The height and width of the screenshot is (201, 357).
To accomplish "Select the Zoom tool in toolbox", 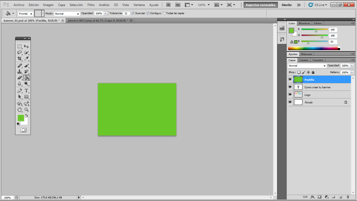I will click(26, 110).
